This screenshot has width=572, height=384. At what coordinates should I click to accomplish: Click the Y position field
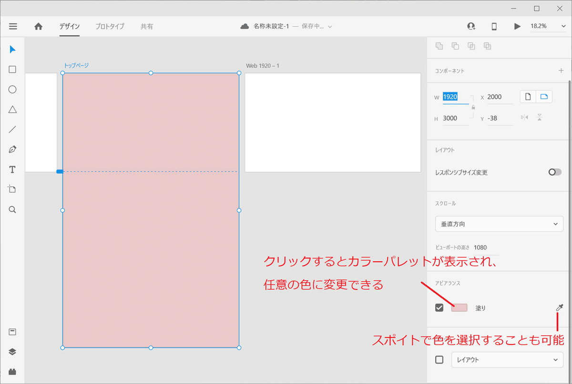[500, 118]
